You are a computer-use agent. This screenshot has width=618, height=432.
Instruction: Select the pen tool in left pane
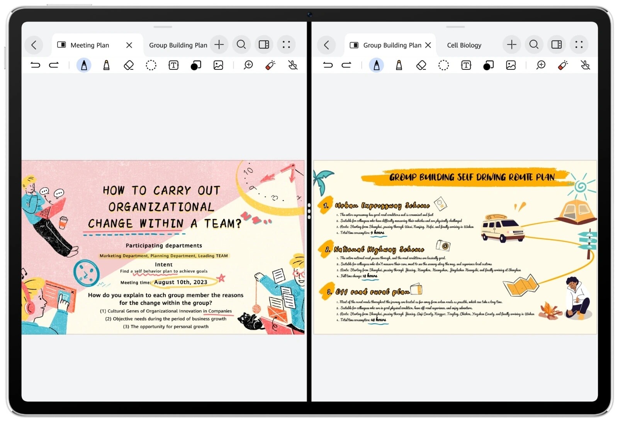click(84, 66)
